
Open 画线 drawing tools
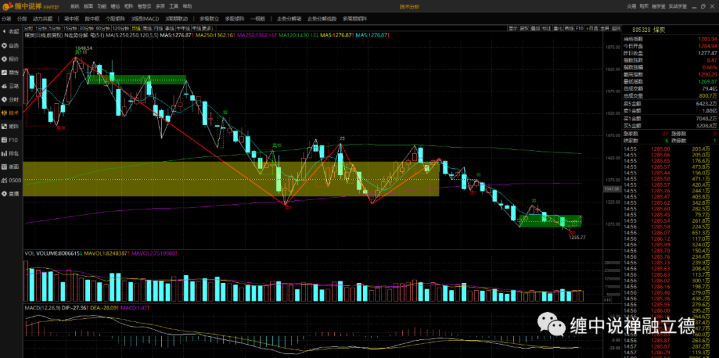tap(569, 29)
